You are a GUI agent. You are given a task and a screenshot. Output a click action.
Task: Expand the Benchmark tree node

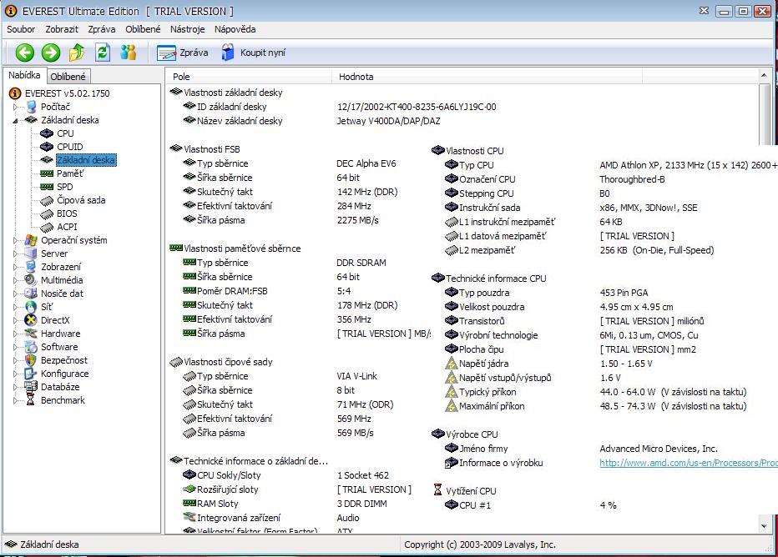click(x=16, y=400)
